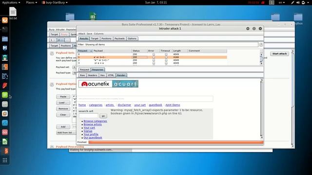Show the Request tab
This screenshot has width=312, height=175.
coord(84,70)
